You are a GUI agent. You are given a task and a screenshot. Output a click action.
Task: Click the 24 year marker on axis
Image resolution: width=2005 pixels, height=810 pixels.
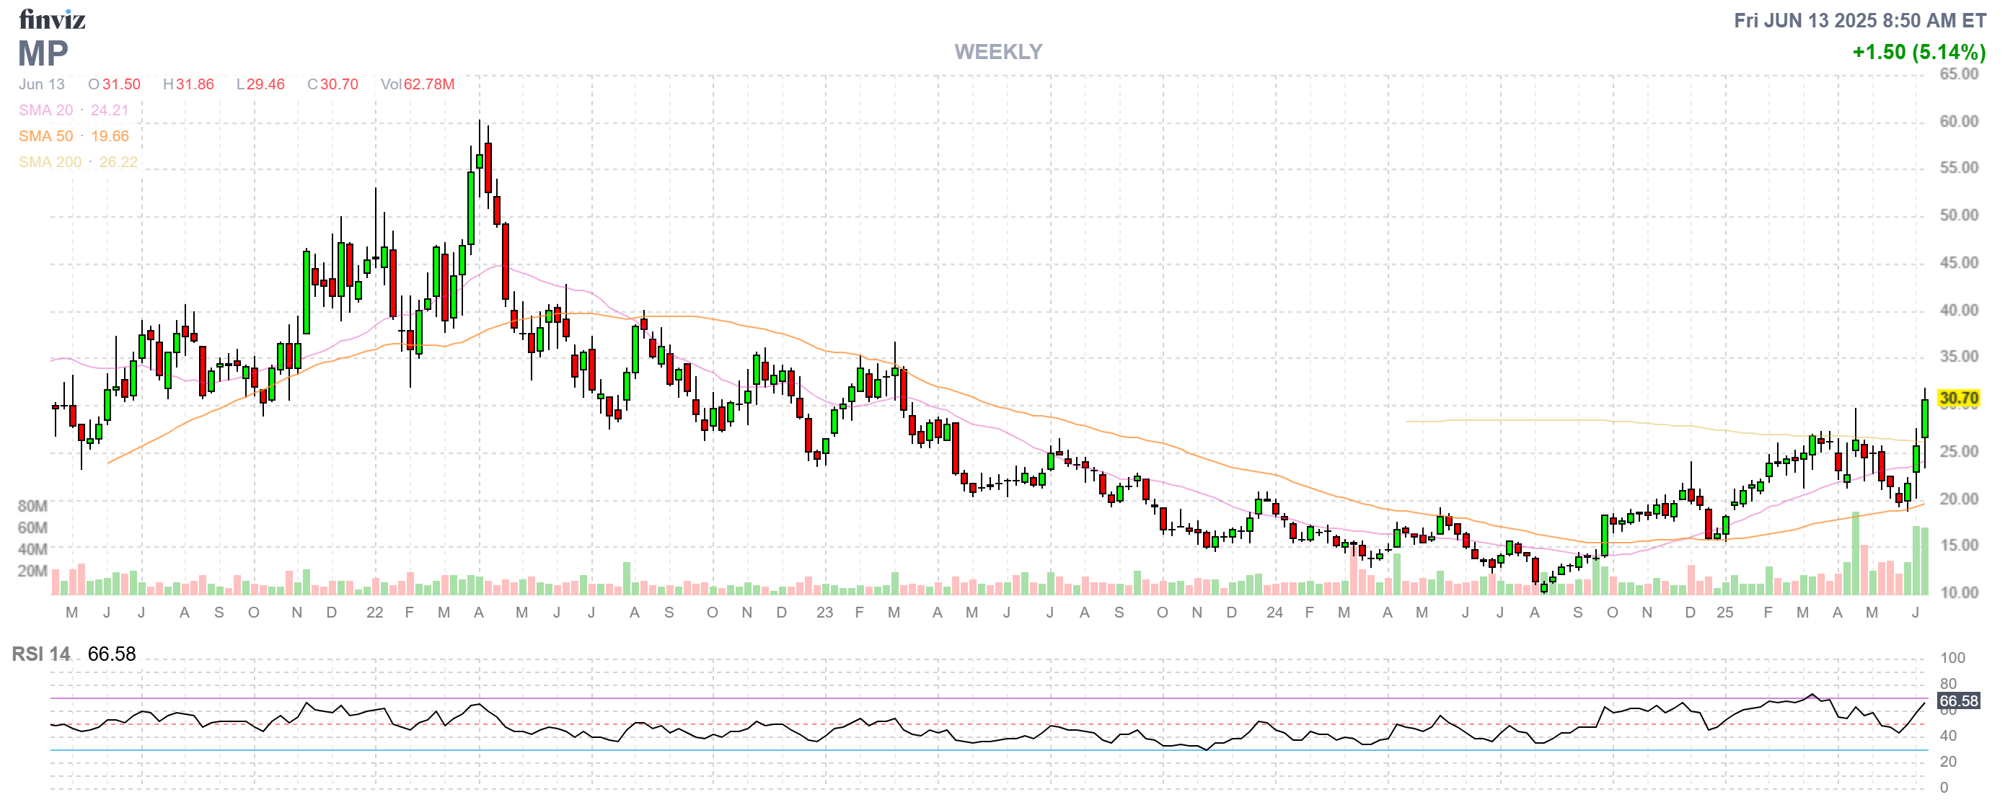pos(1274,613)
